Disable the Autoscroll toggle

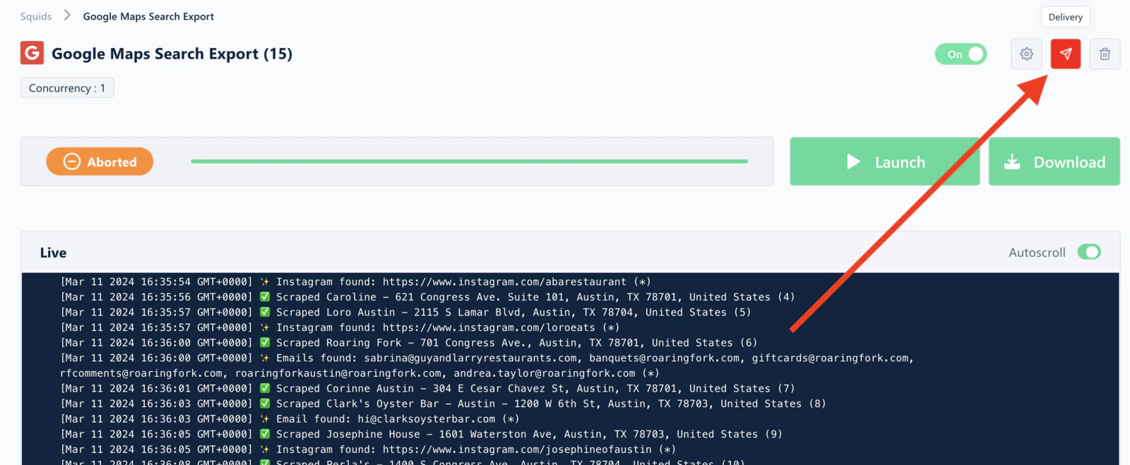[x=1089, y=252]
